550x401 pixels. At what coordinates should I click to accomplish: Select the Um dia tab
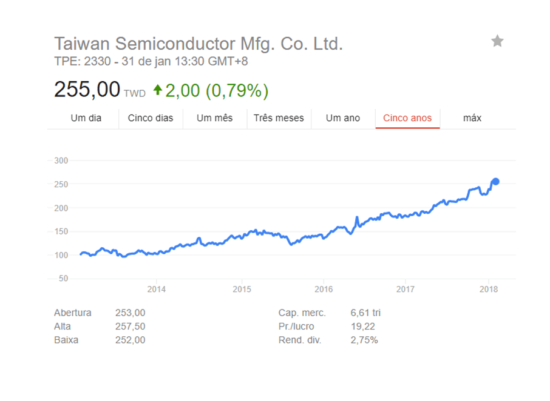(86, 118)
